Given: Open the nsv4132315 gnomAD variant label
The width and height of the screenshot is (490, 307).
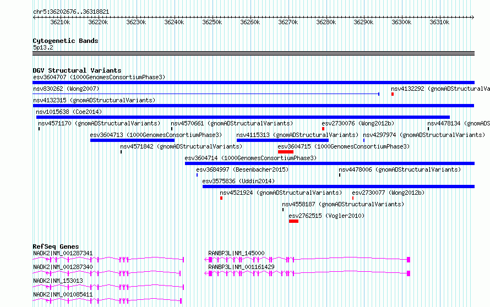Looking at the screenshot, I should click(94, 100).
